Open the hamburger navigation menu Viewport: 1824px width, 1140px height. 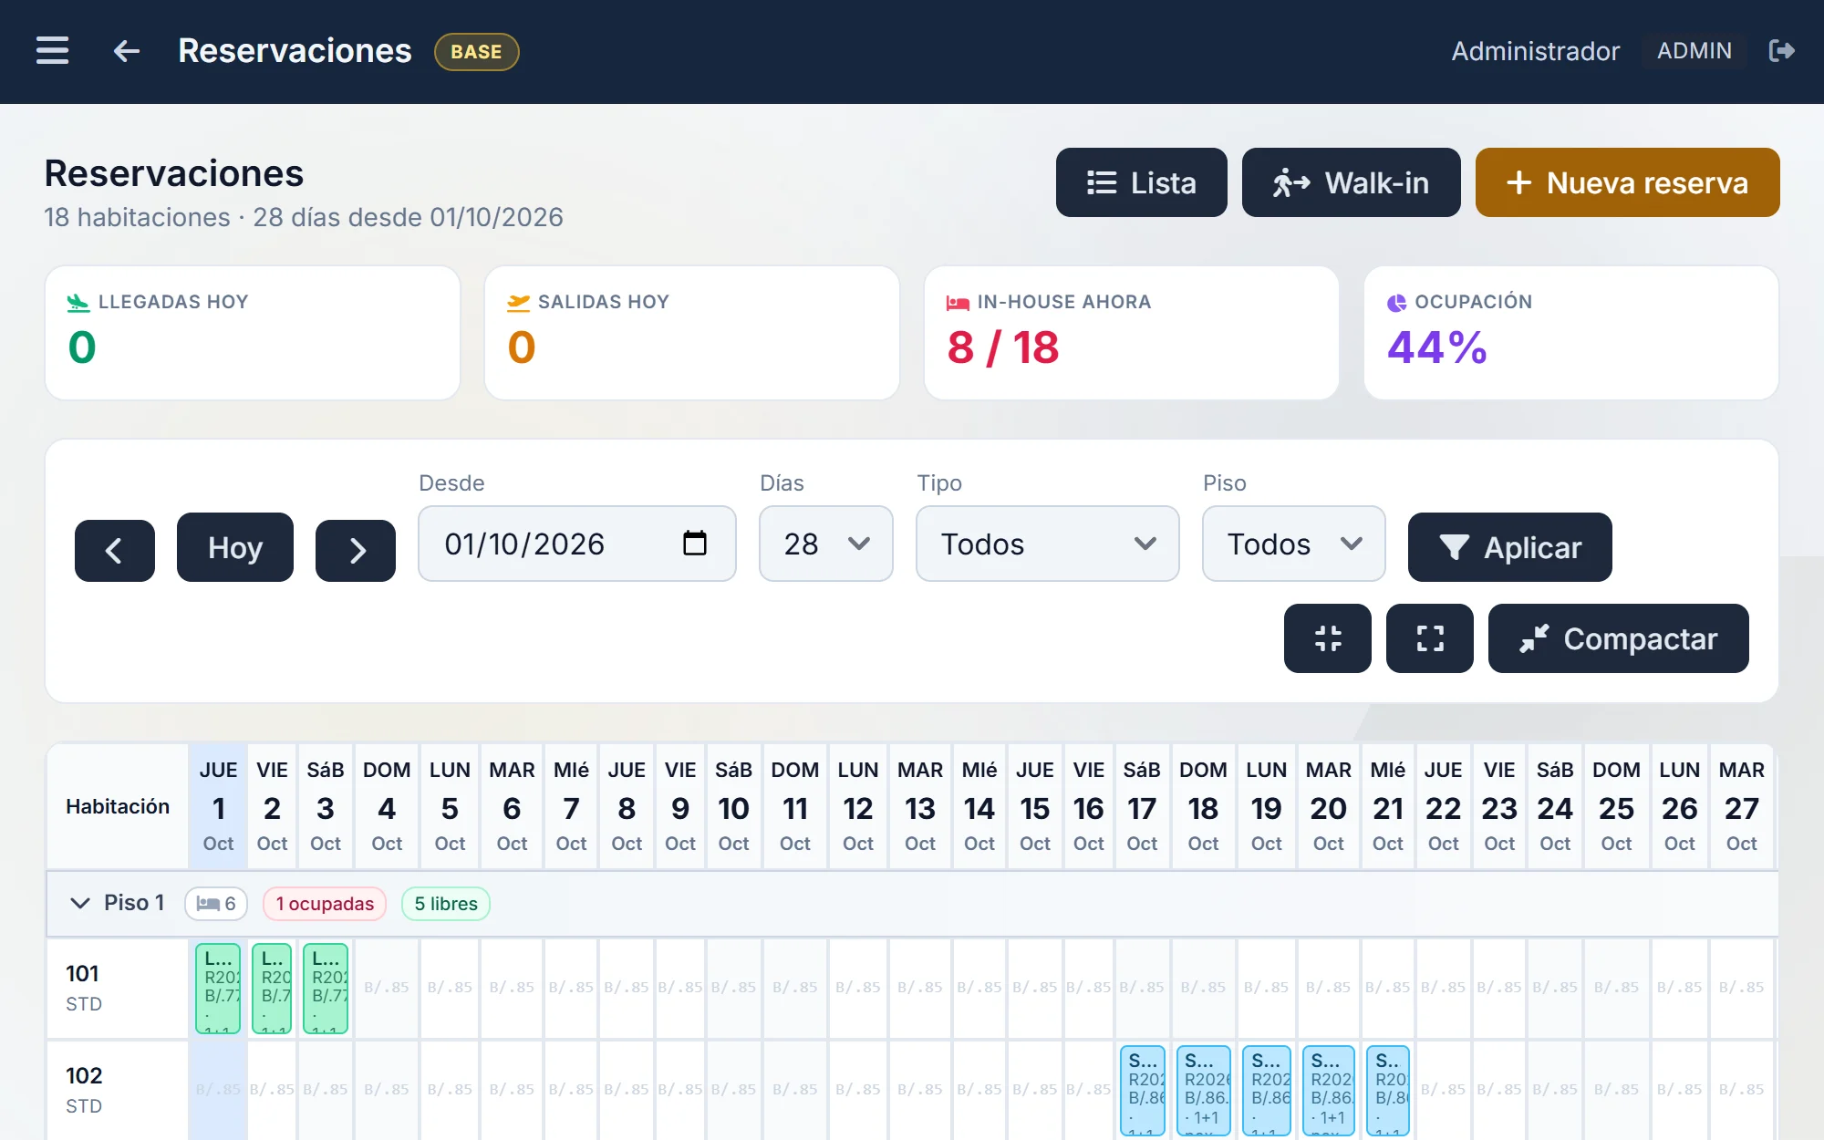point(53,50)
